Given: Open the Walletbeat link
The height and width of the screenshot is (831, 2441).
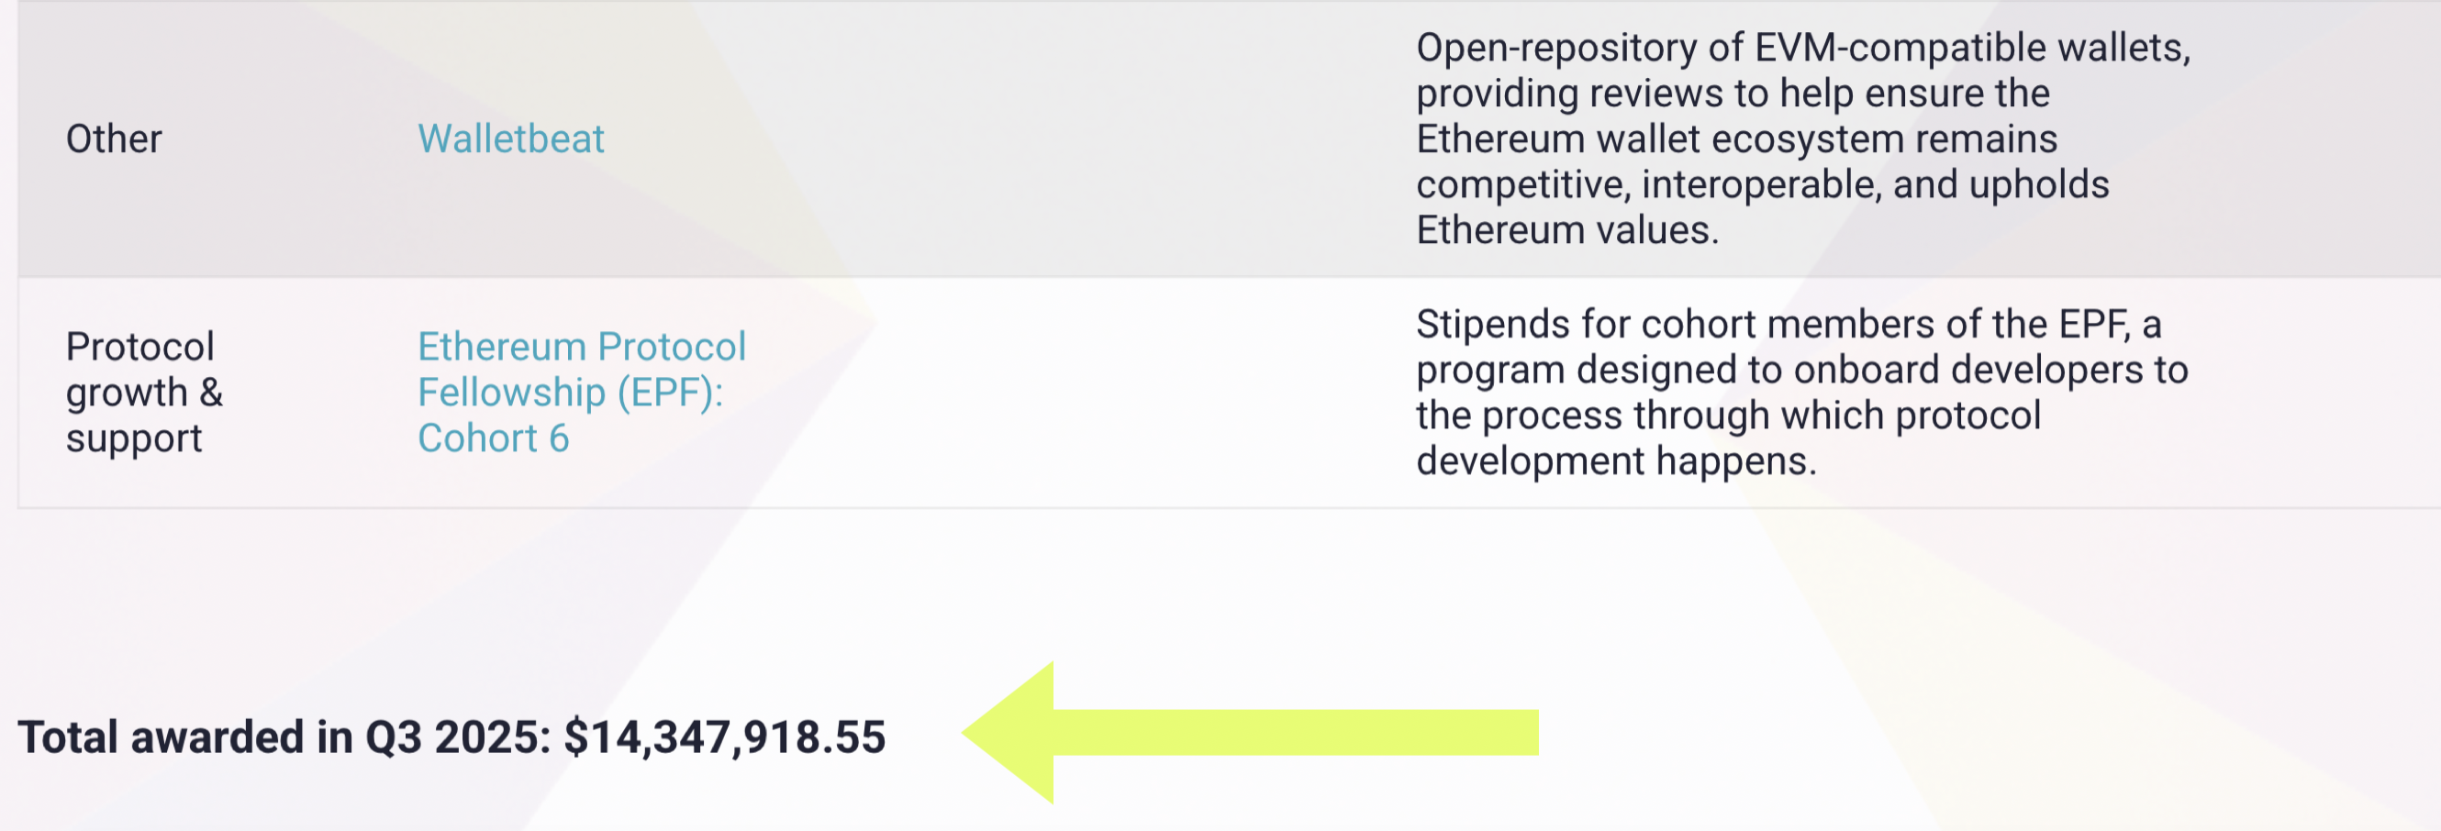Looking at the screenshot, I should coord(511,139).
